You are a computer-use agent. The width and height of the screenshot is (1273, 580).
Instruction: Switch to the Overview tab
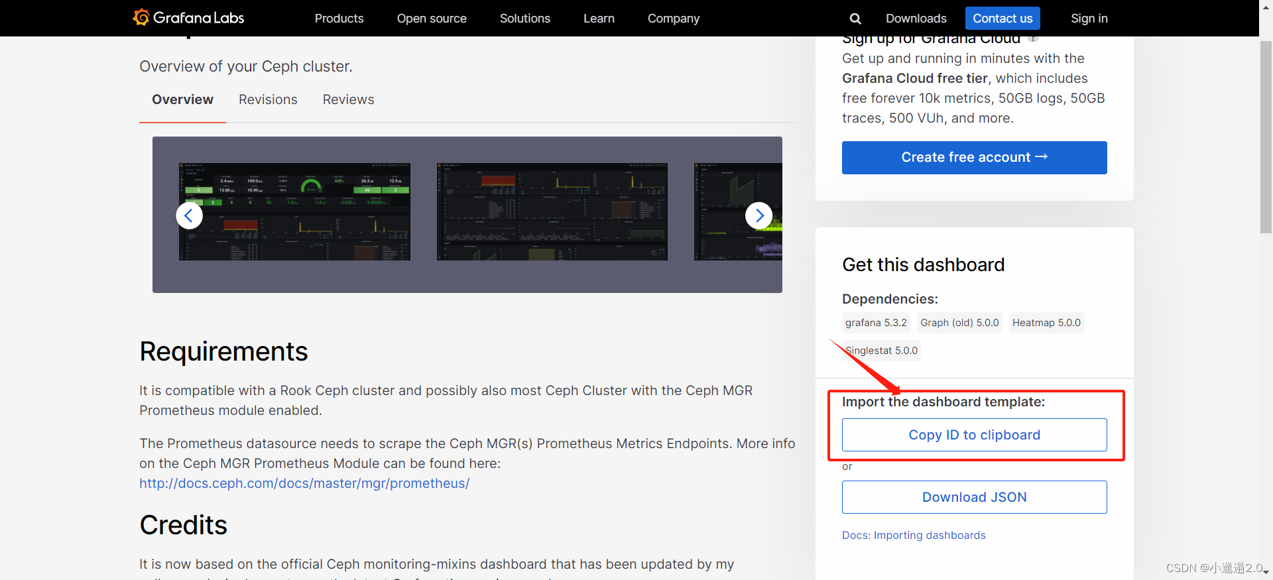(x=182, y=99)
